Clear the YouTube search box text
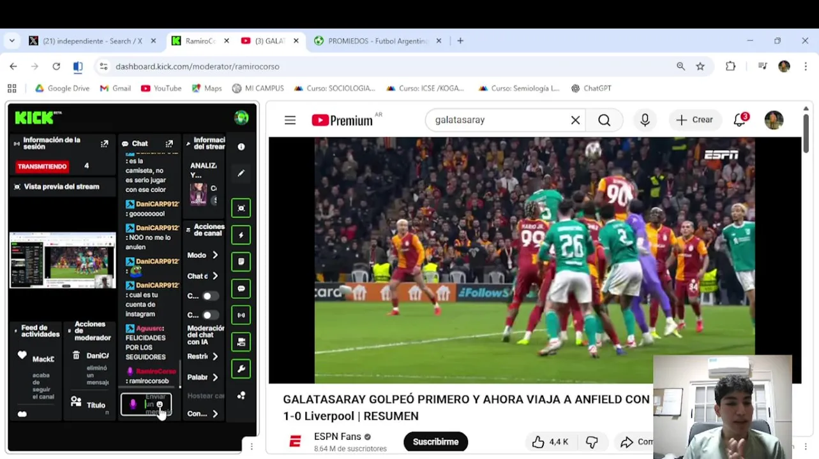The height and width of the screenshot is (459, 819). click(575, 120)
